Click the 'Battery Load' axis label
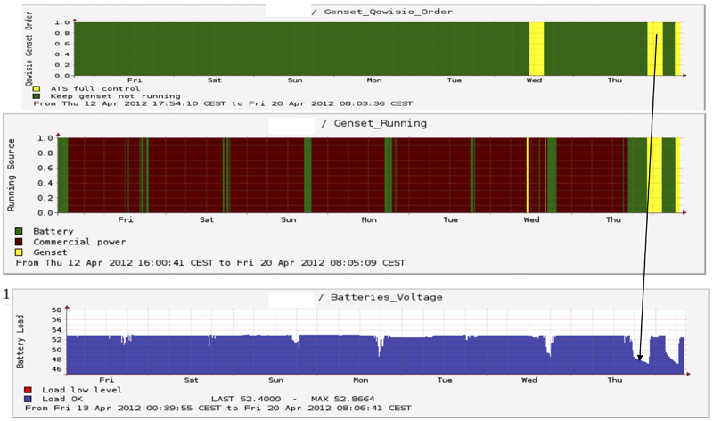 click(x=20, y=342)
